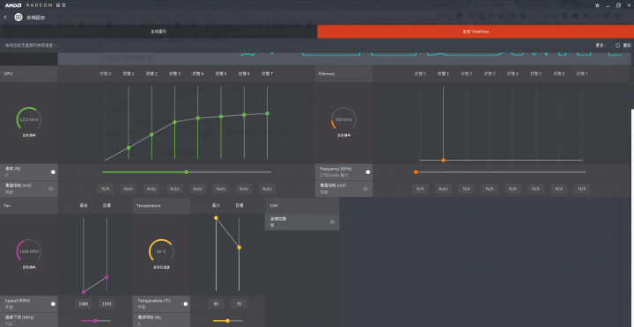Click the Memory state 1 Auto voltage box
The width and height of the screenshot is (634, 327).
443,188
